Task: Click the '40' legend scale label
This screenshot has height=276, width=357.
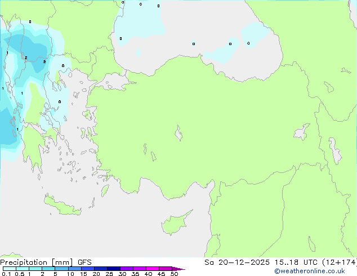Action: 148,274
